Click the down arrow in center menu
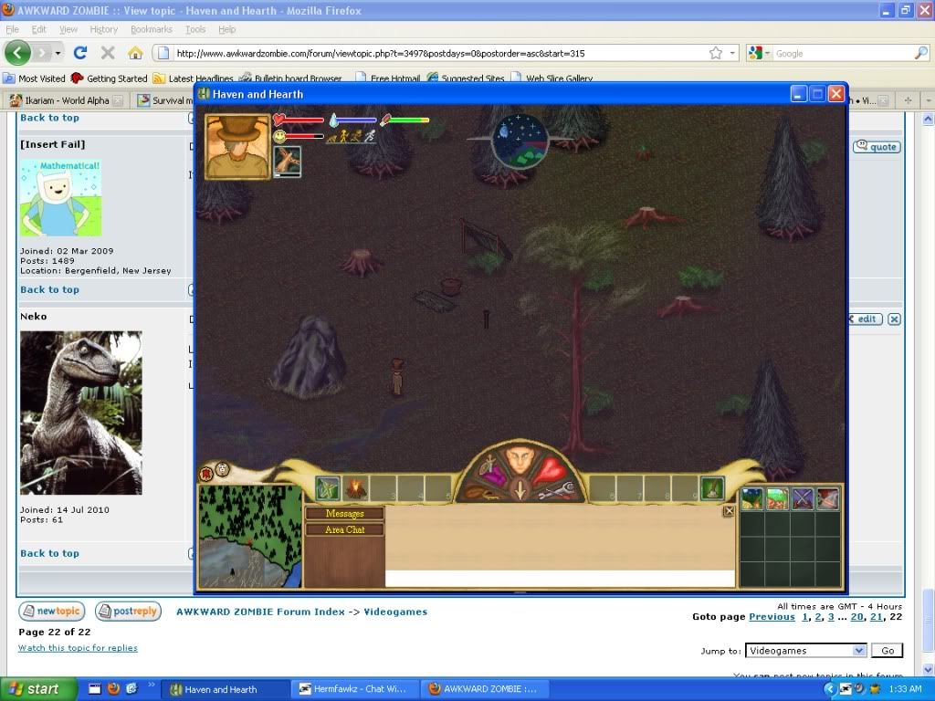Screen dimensions: 935x701 coord(520,490)
